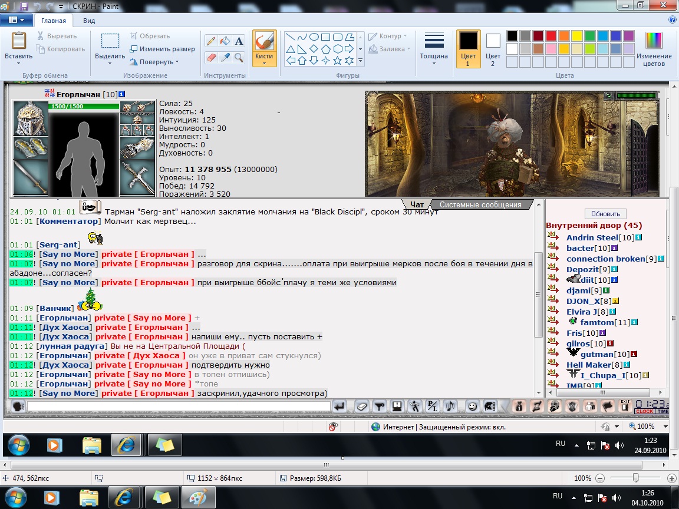Choose the Rounded rectangle shape
This screenshot has height=509, width=679.
click(337, 37)
